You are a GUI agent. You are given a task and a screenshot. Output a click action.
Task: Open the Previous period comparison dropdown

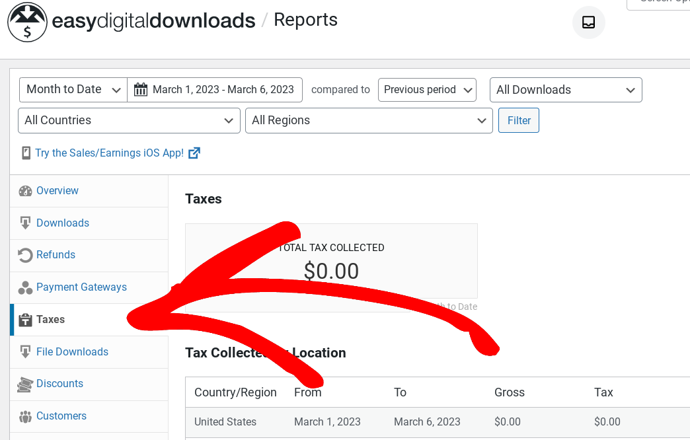point(427,89)
